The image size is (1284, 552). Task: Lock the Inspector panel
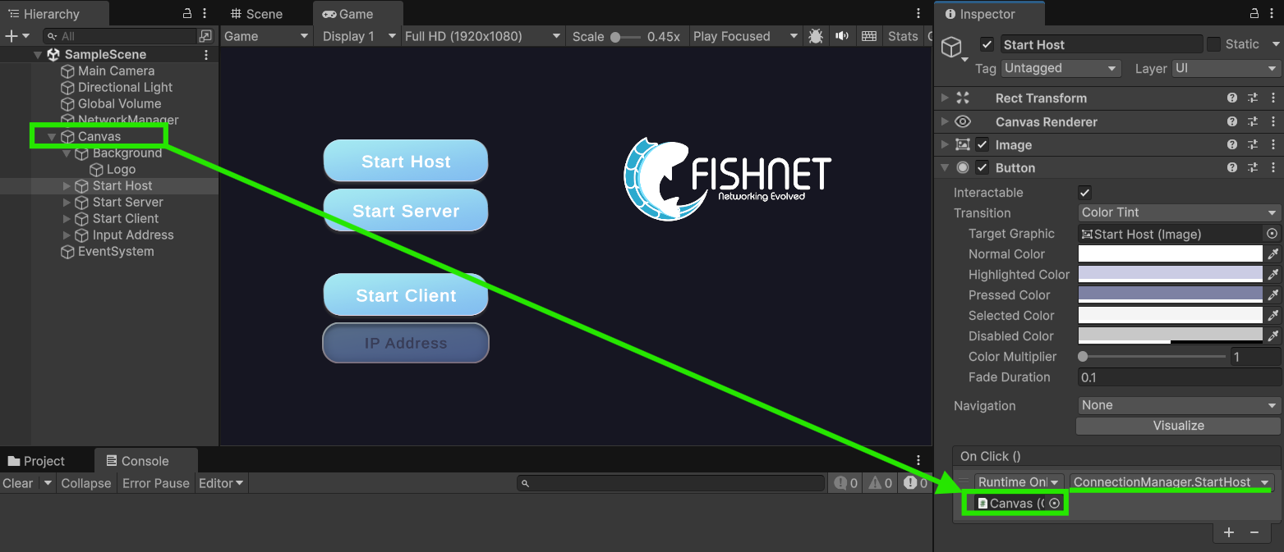pos(1253,14)
